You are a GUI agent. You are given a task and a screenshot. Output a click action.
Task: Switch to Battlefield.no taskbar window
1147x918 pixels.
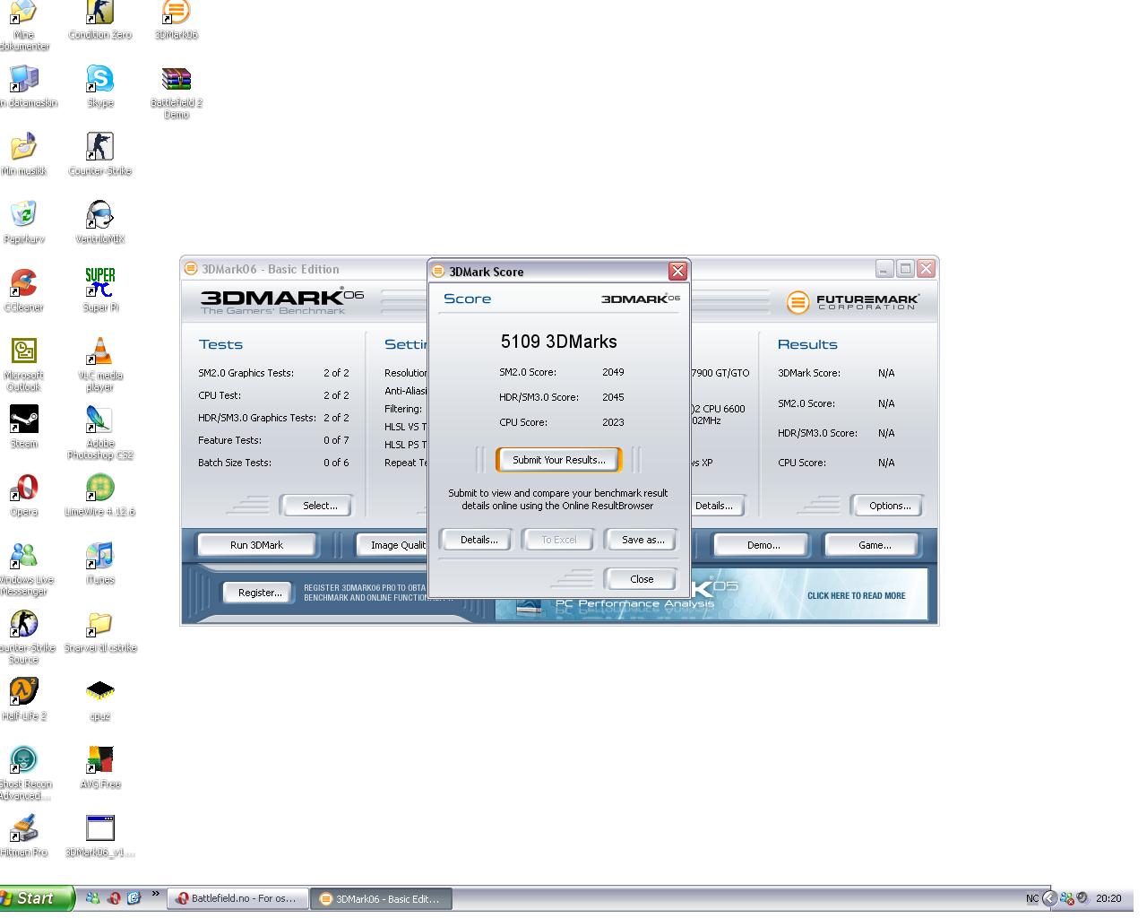click(x=237, y=898)
